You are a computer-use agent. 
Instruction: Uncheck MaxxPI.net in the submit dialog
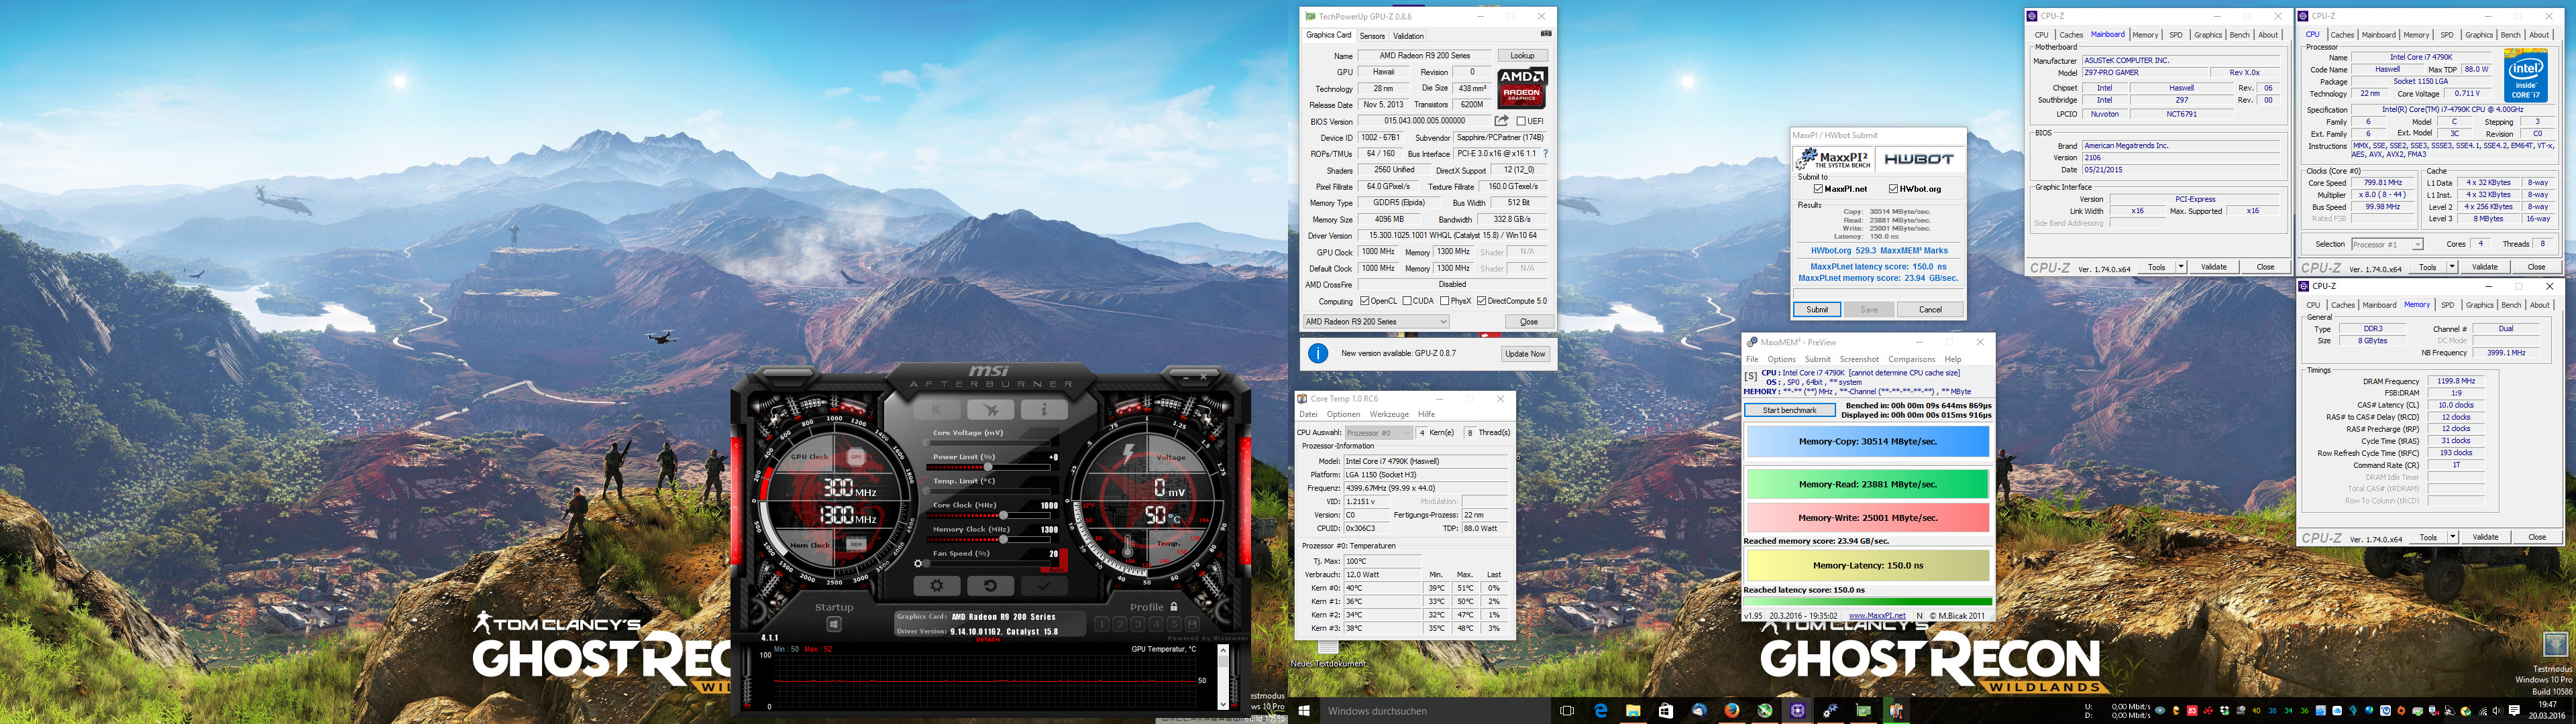[1818, 189]
